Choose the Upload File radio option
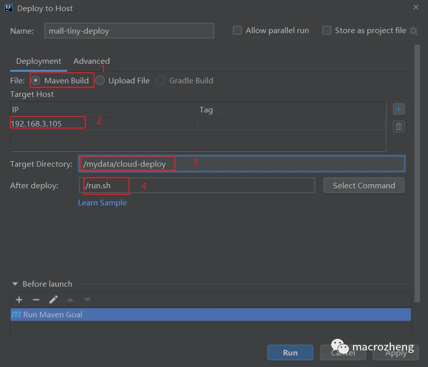428x367 pixels. click(100, 80)
